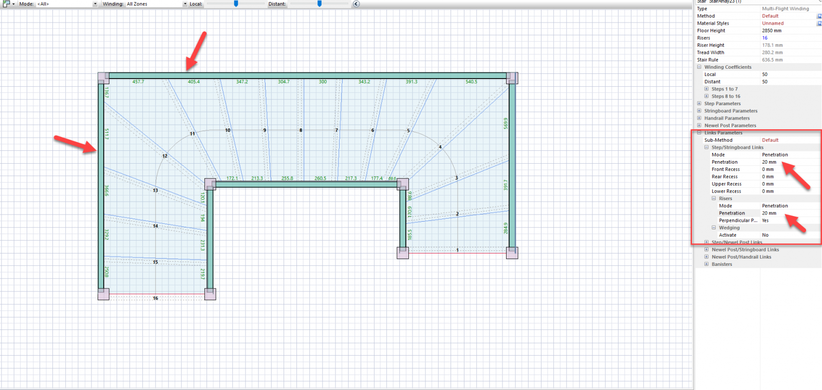Select the Type Multi-Flight Winding value
Screen dimensions: 822x390
coord(785,9)
